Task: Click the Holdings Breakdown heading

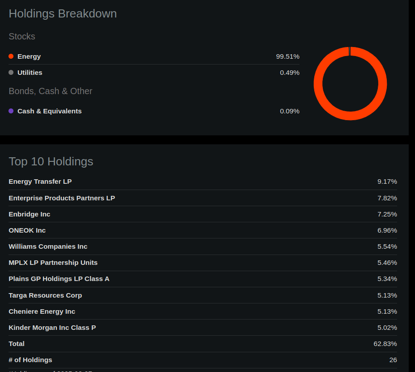Action: (63, 13)
